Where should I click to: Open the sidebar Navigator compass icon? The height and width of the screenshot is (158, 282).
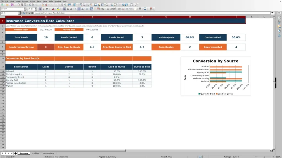coord(279,31)
